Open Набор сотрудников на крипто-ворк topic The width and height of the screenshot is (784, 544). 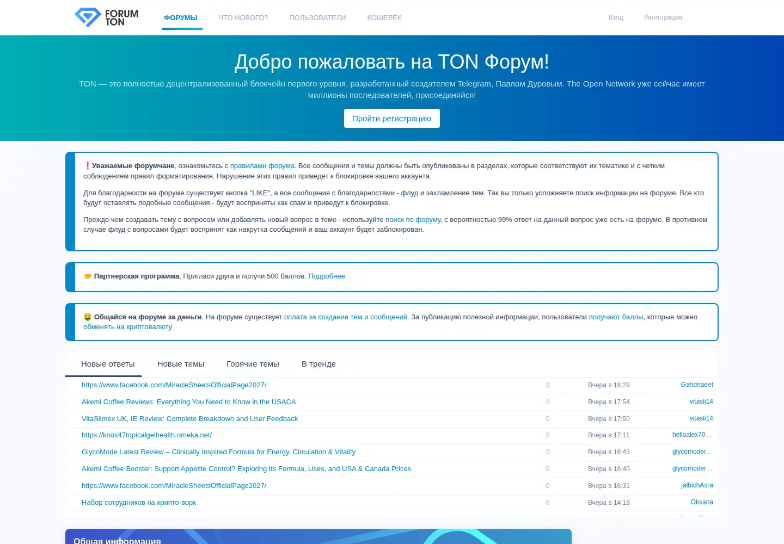(x=139, y=503)
